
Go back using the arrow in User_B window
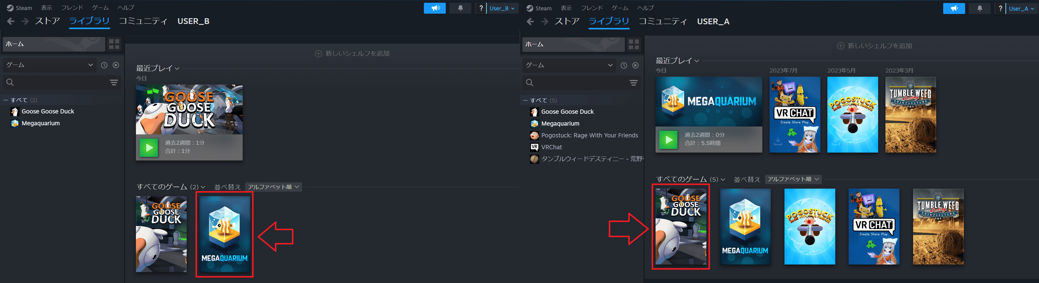click(x=11, y=21)
